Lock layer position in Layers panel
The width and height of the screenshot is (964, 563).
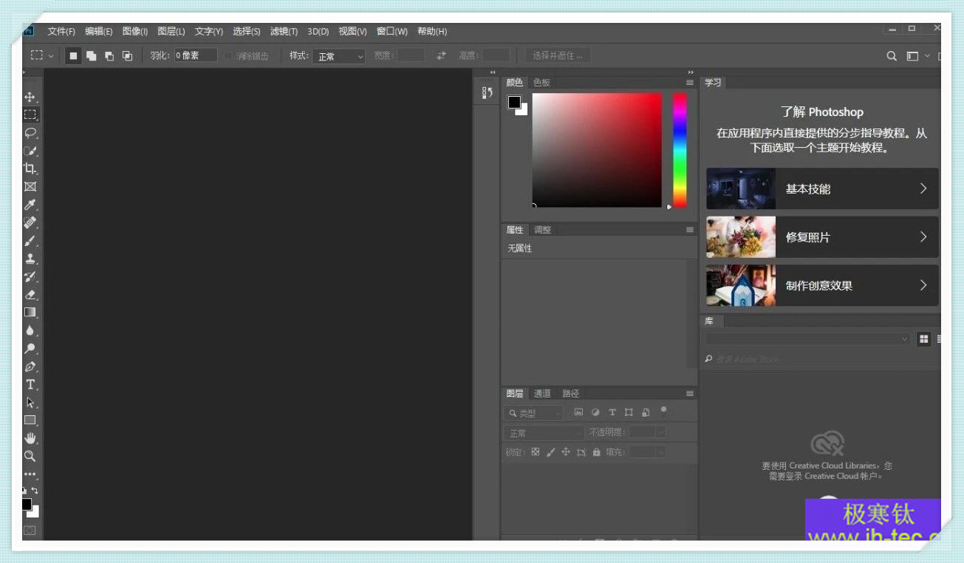(566, 452)
